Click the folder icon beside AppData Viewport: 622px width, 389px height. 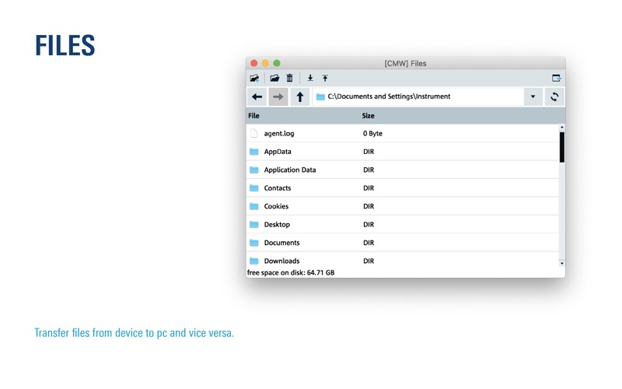coord(254,152)
